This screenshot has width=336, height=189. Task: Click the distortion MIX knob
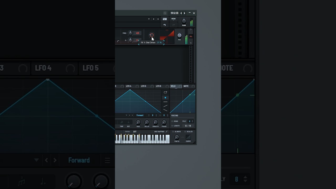[180, 35]
